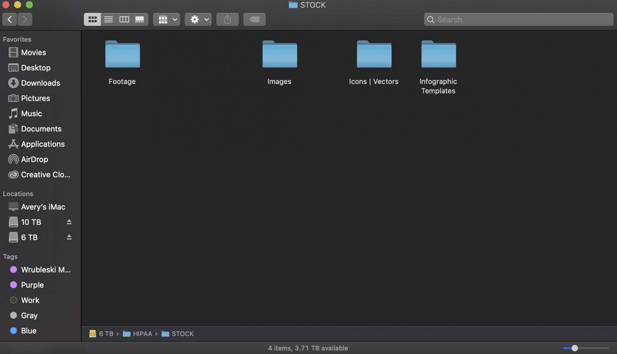Switch to list view mode
This screenshot has width=617, height=354.
click(x=108, y=19)
